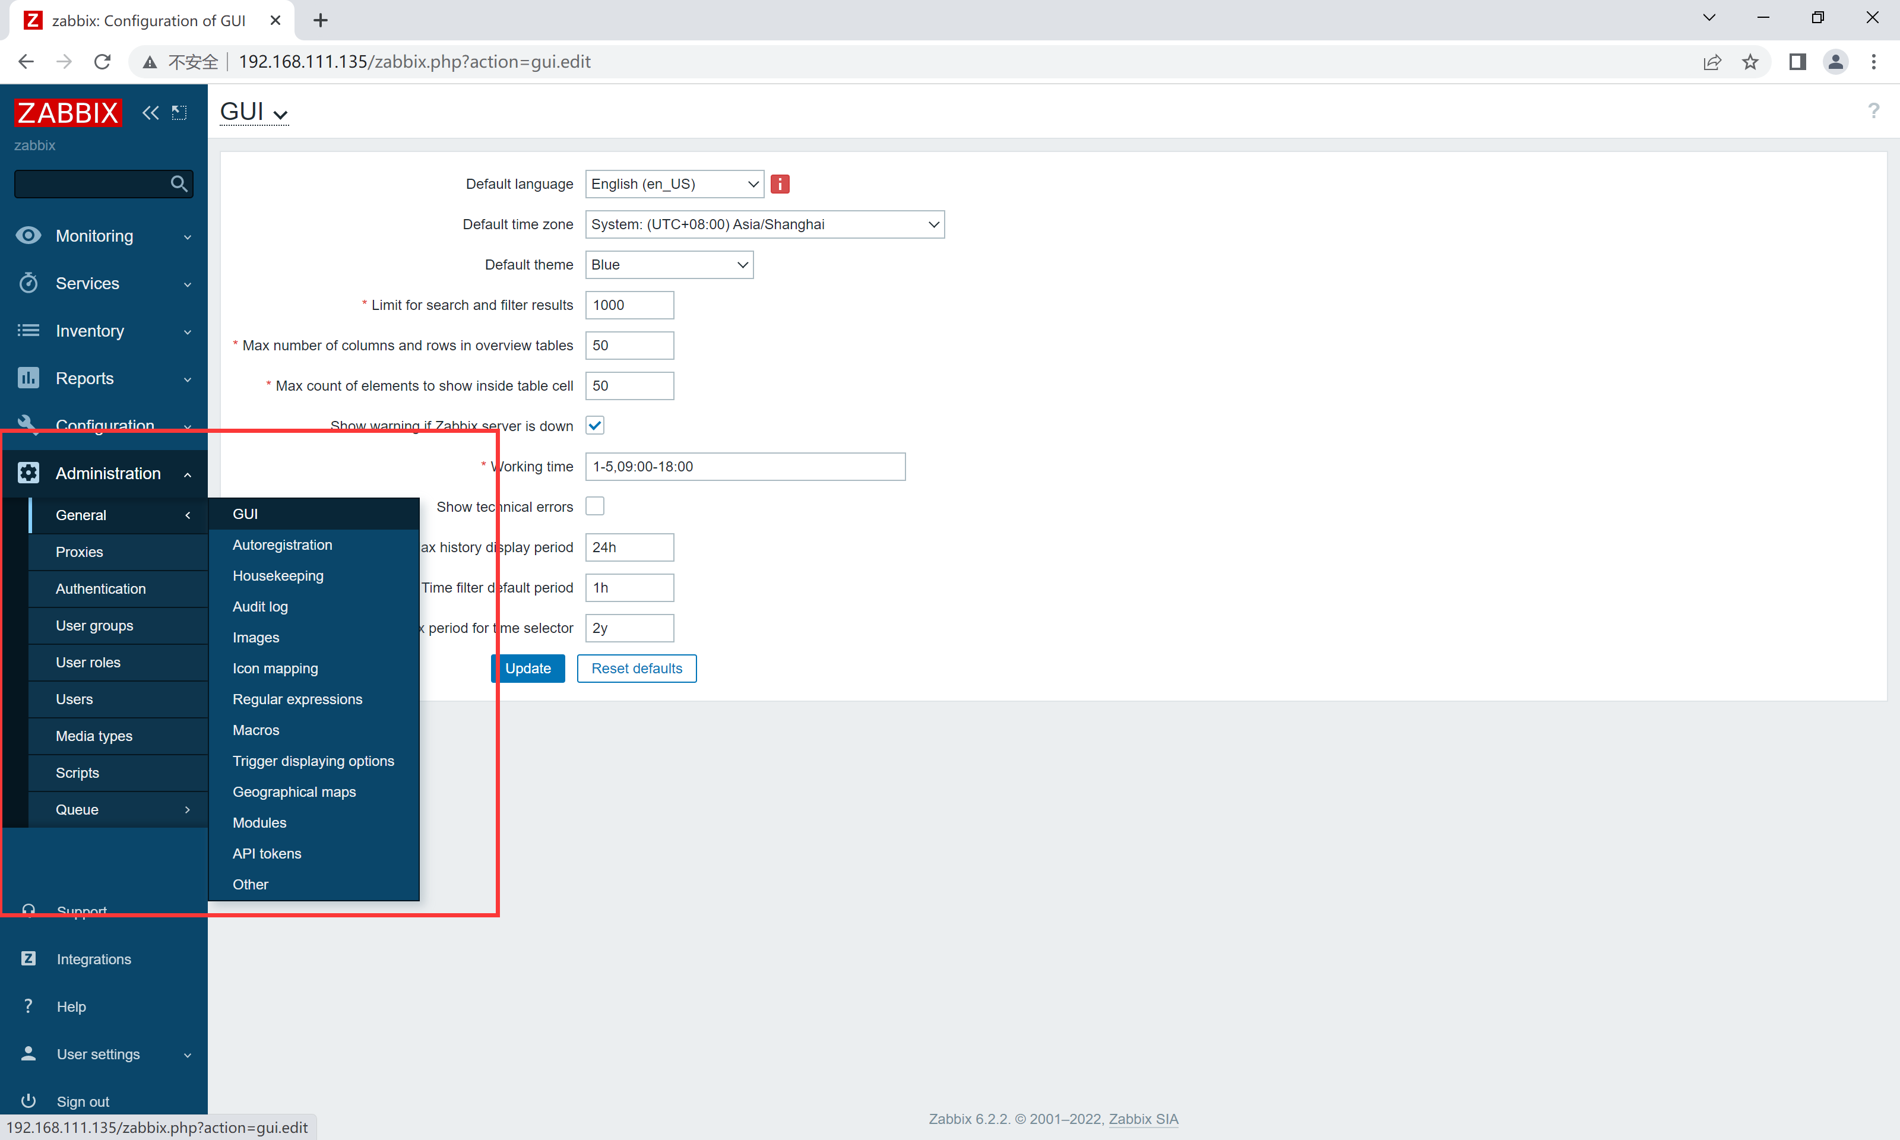Click the red language info icon
This screenshot has width=1900, height=1140.
coord(780,183)
